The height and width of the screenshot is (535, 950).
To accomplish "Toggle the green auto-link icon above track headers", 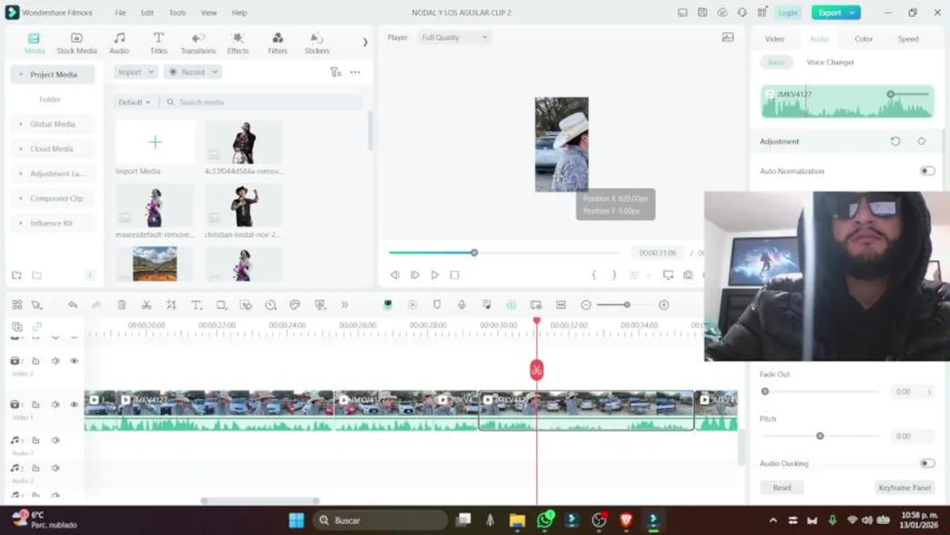I will 36,326.
